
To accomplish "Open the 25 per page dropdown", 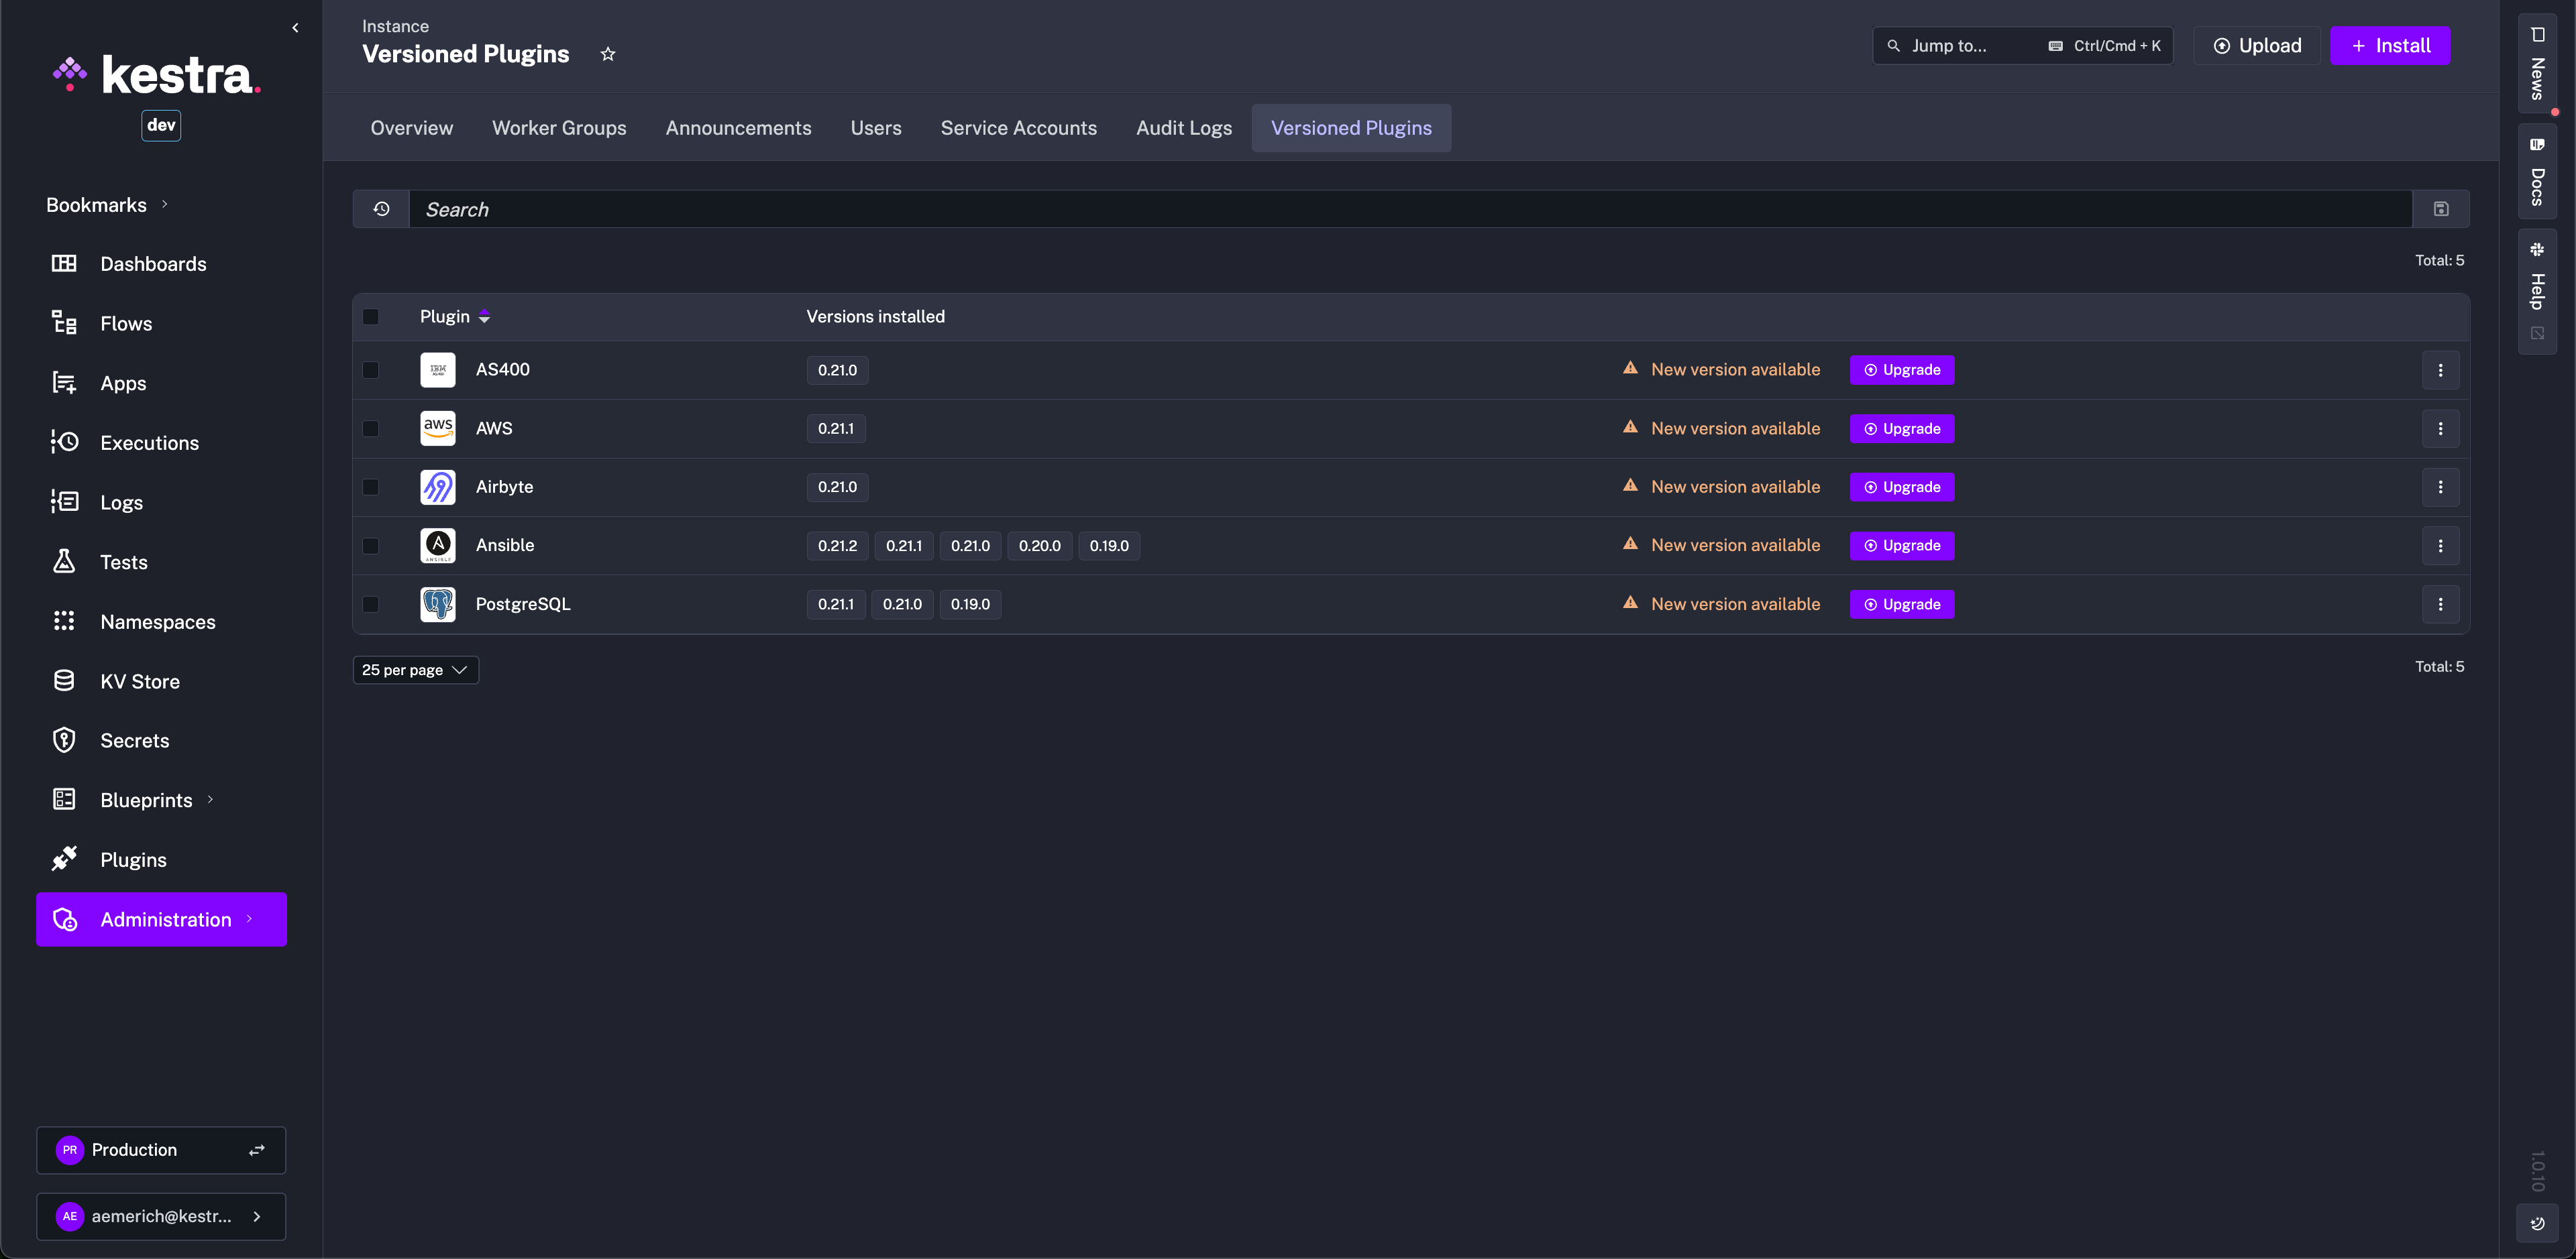I will click(x=415, y=670).
